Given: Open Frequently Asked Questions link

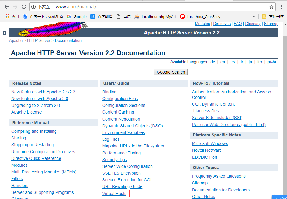Looking at the screenshot, I should [219, 176].
